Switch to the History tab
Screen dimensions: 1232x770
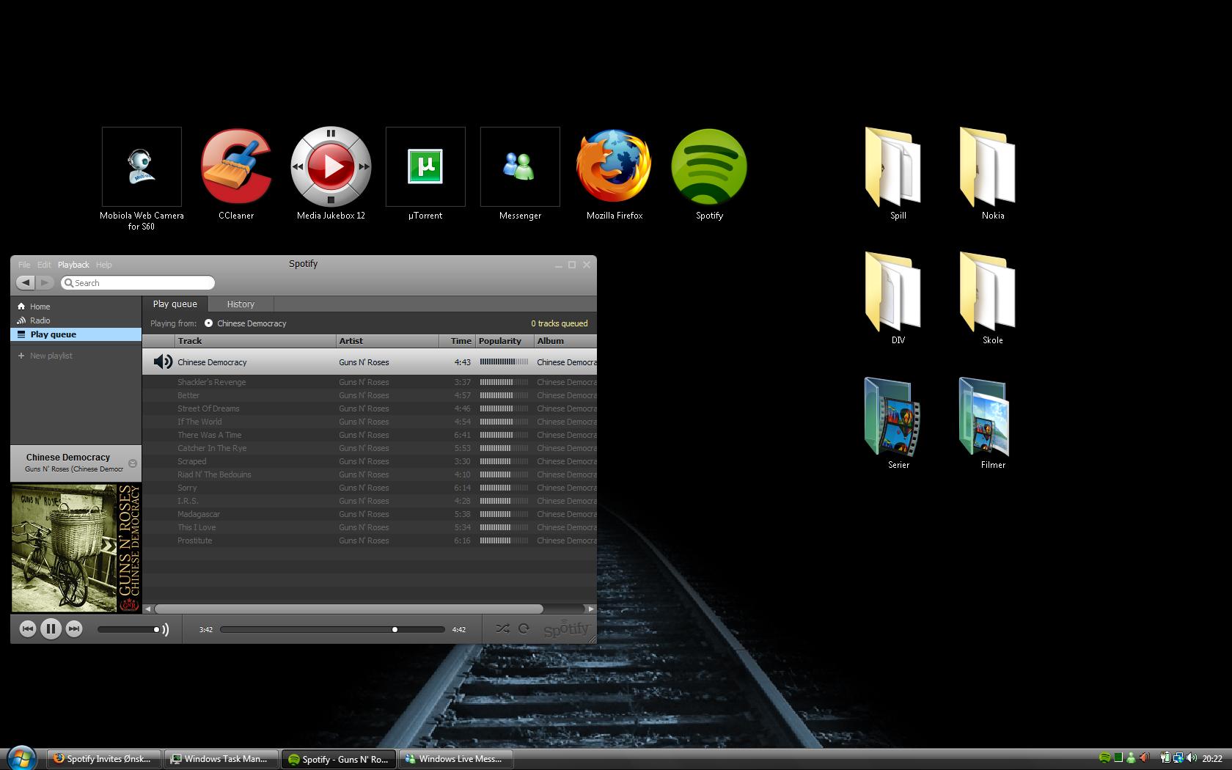click(x=241, y=304)
